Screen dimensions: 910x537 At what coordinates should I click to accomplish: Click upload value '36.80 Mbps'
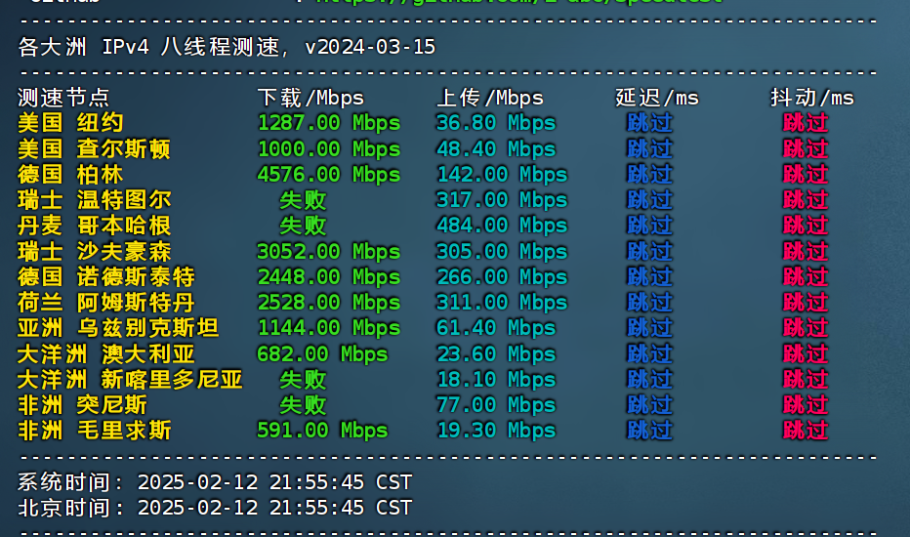click(x=496, y=122)
